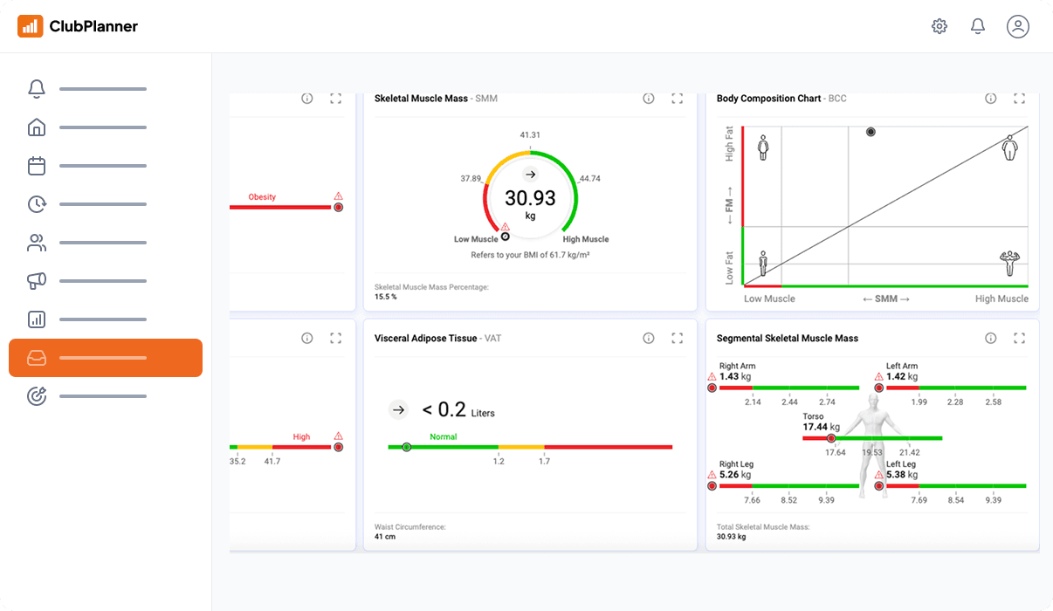1053x611 pixels.
Task: Click the obese figure icon in BCC chart
Action: (1010, 148)
